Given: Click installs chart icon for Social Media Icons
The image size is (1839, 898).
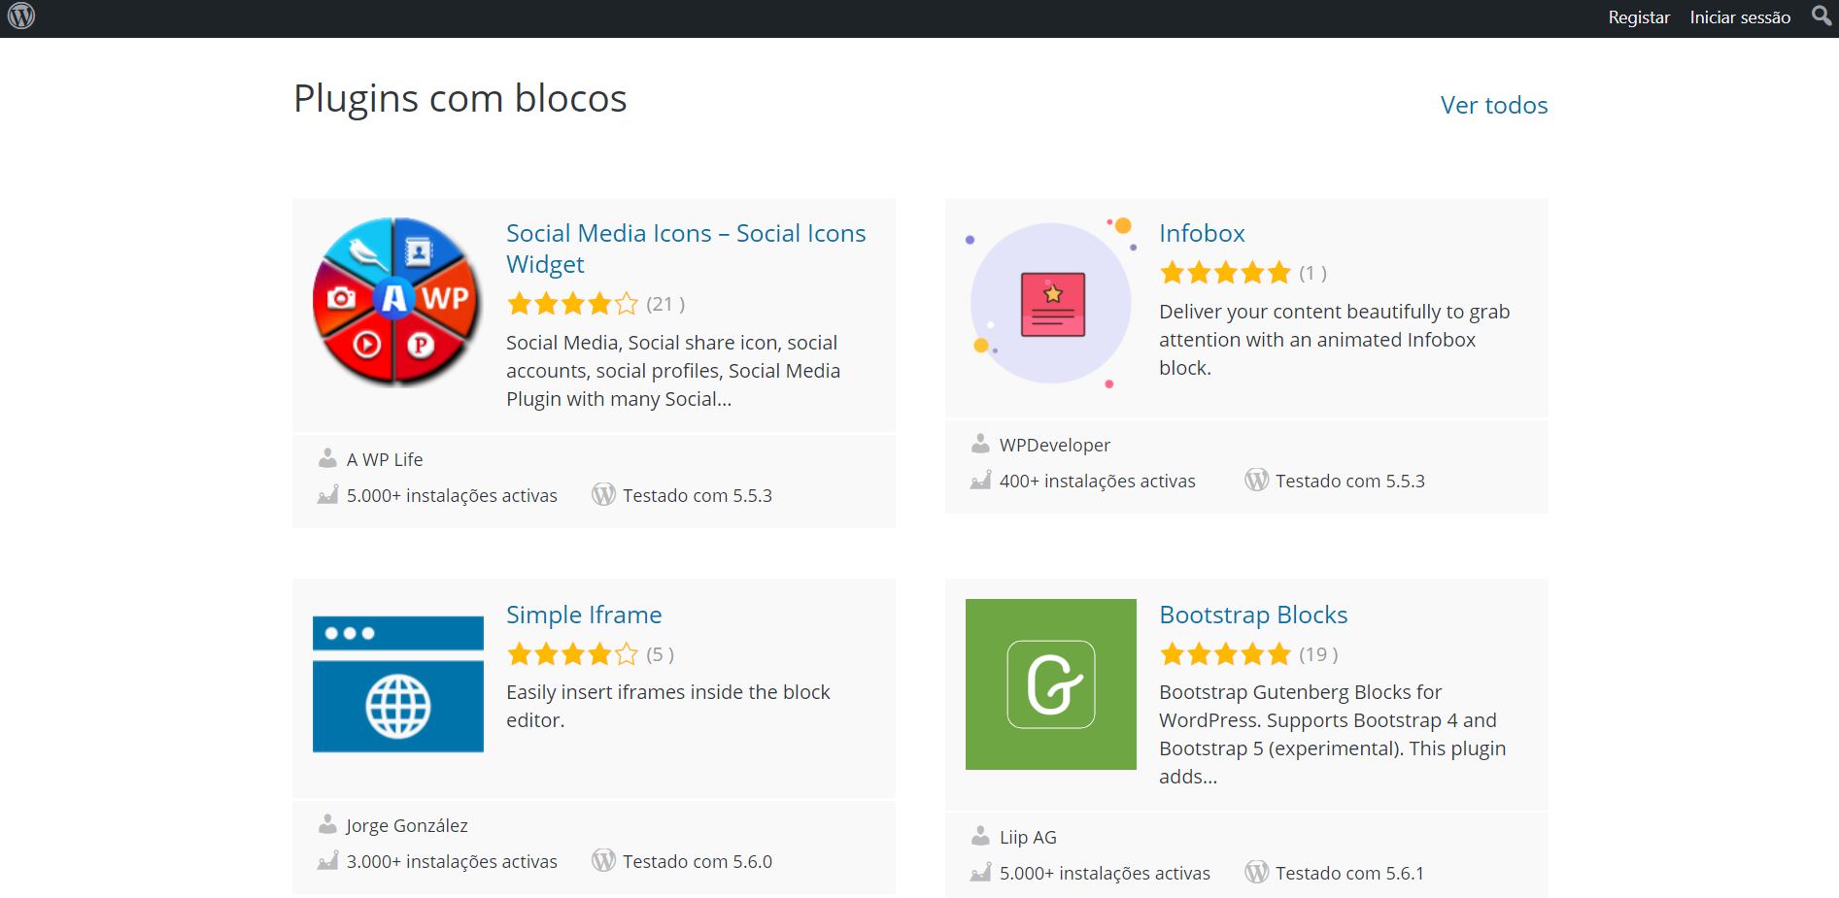Looking at the screenshot, I should point(327,495).
